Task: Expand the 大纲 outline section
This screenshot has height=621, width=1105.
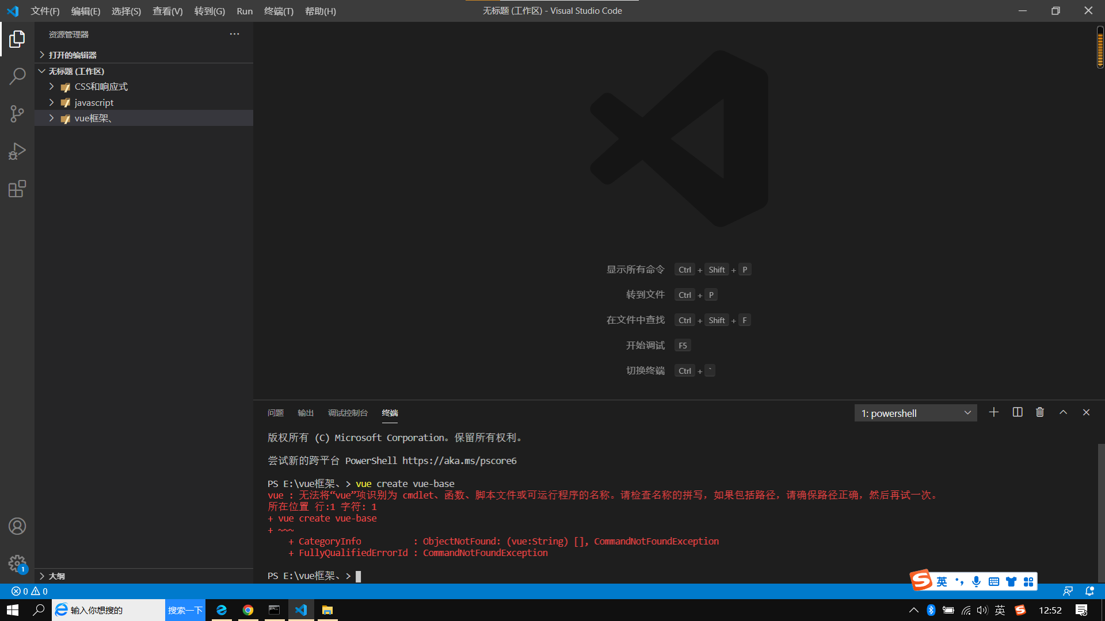Action: point(144,576)
